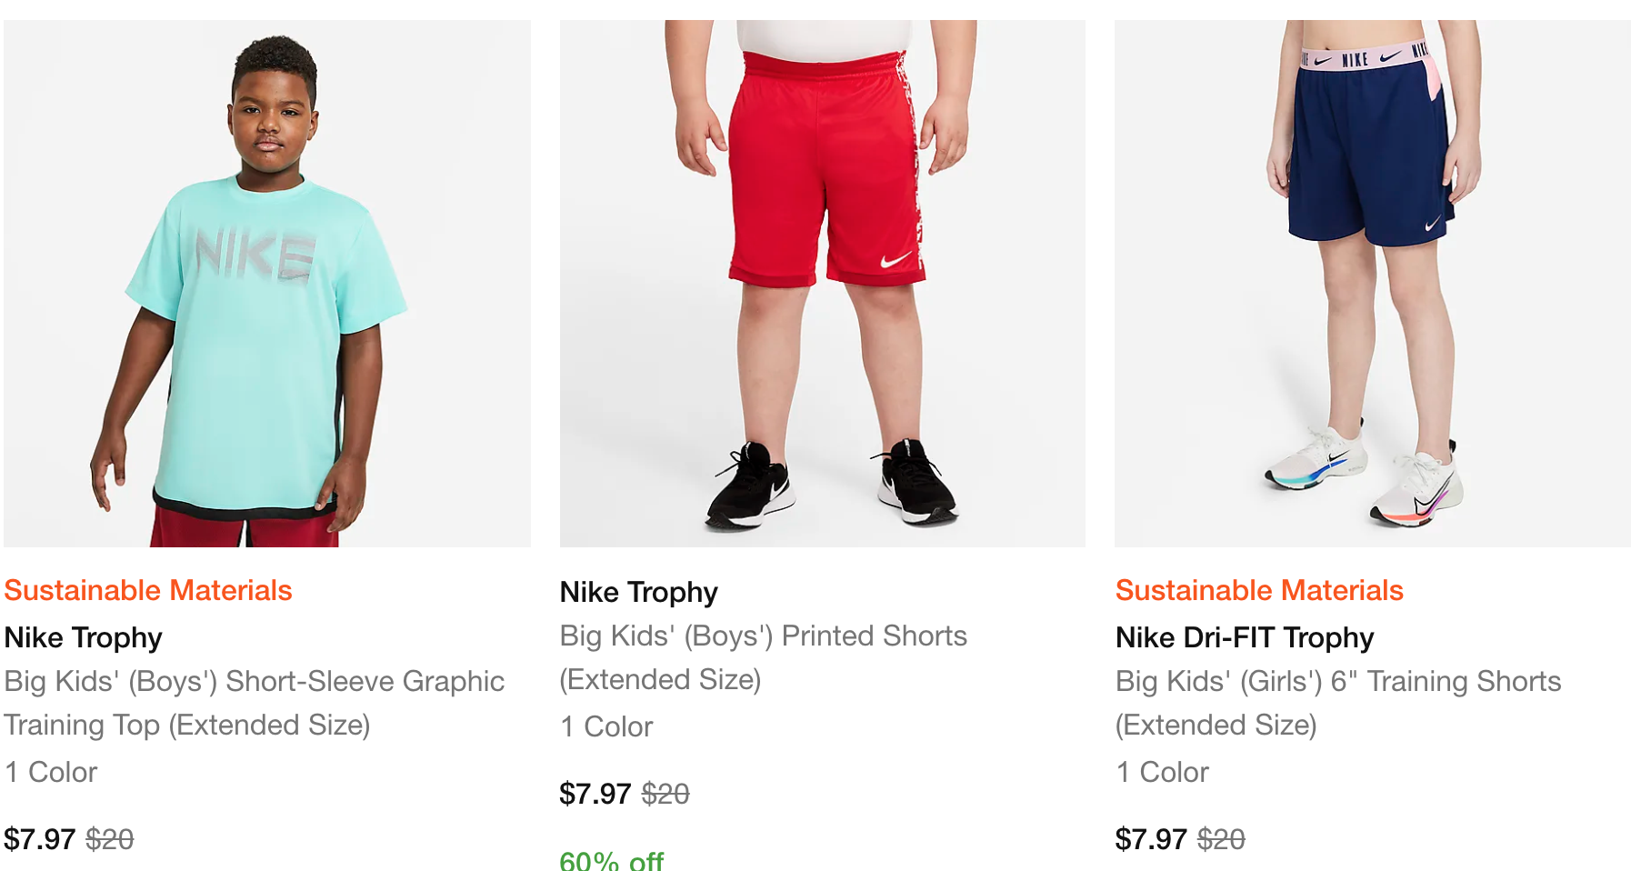Click the $7.97 price of the training top
Viewport: 1631px width, 871px height.
(40, 838)
